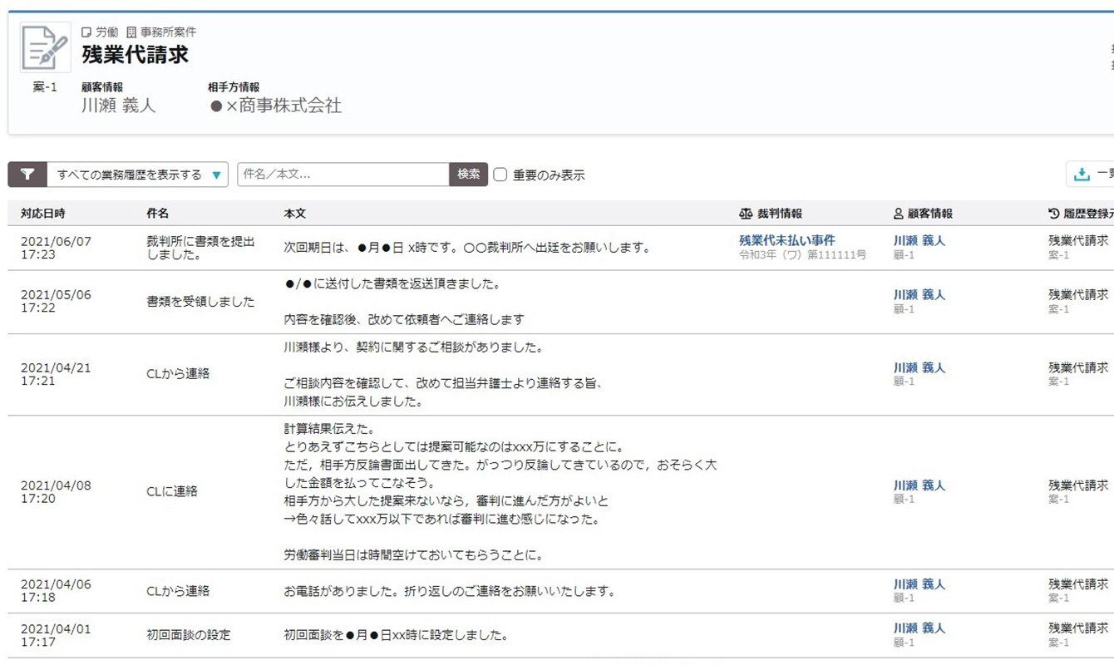The image size is (1114, 665).
Task: Click CLから連絡 in the 2021/04/06 row
Action: point(178,591)
